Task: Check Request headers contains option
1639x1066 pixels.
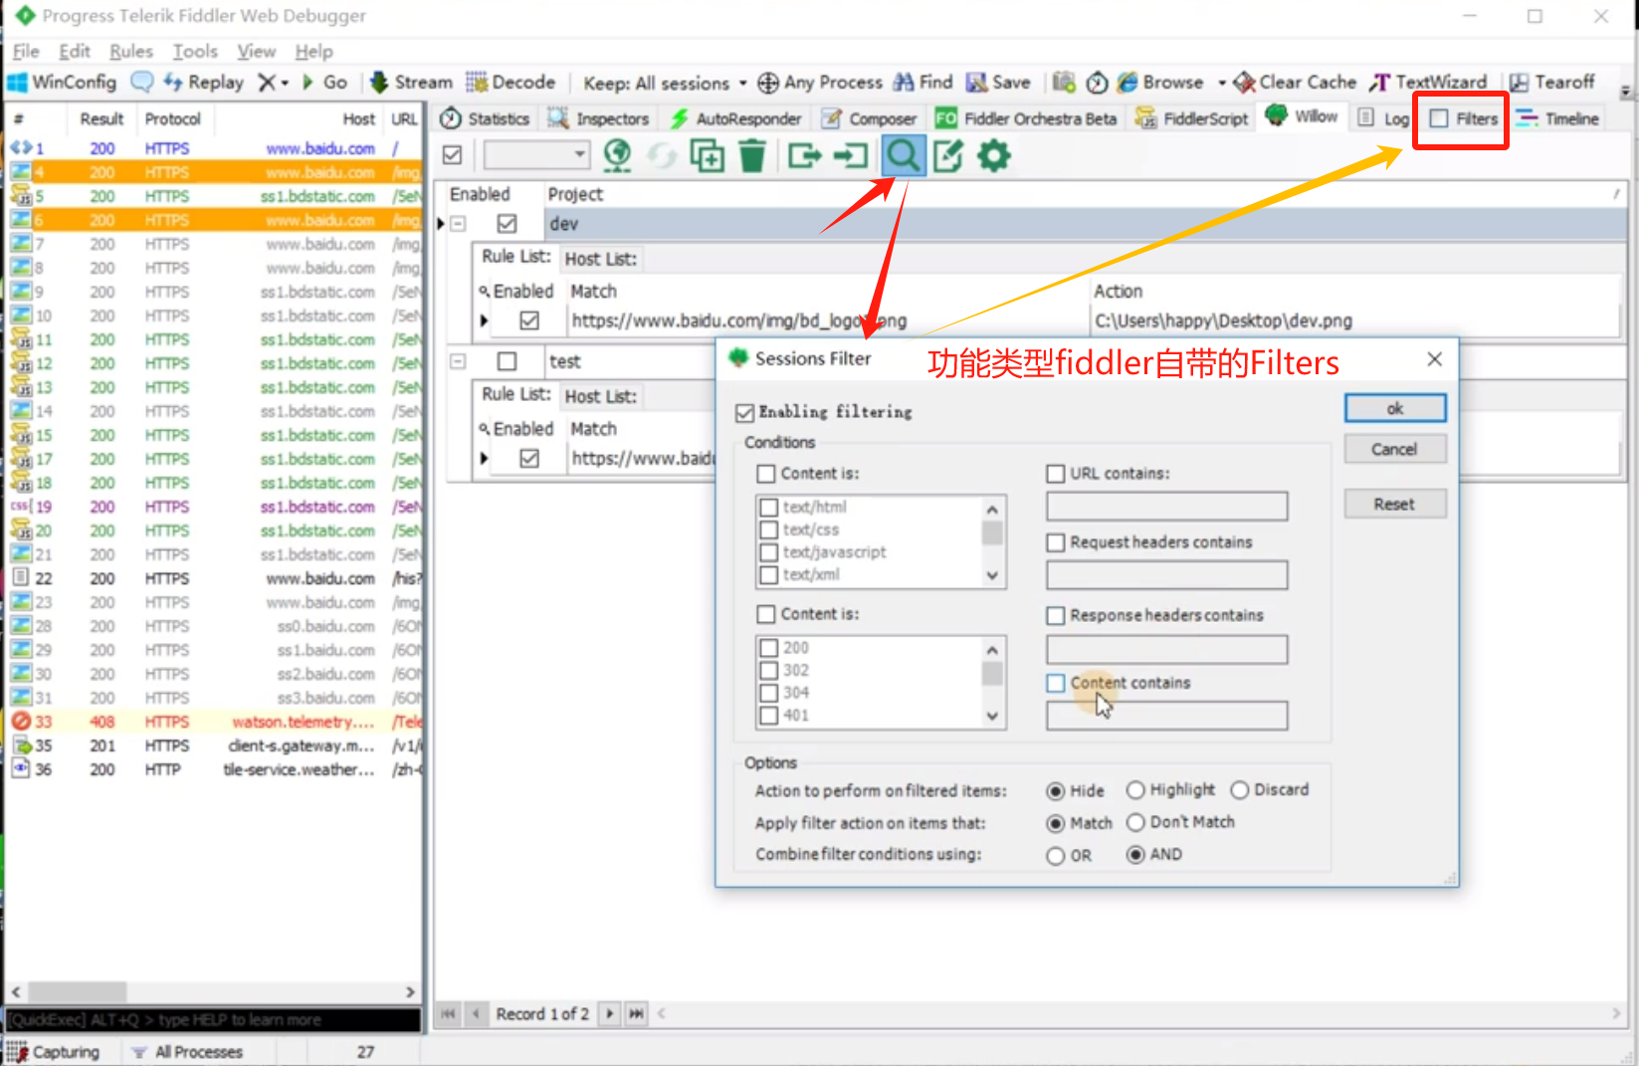Action: pos(1056,542)
